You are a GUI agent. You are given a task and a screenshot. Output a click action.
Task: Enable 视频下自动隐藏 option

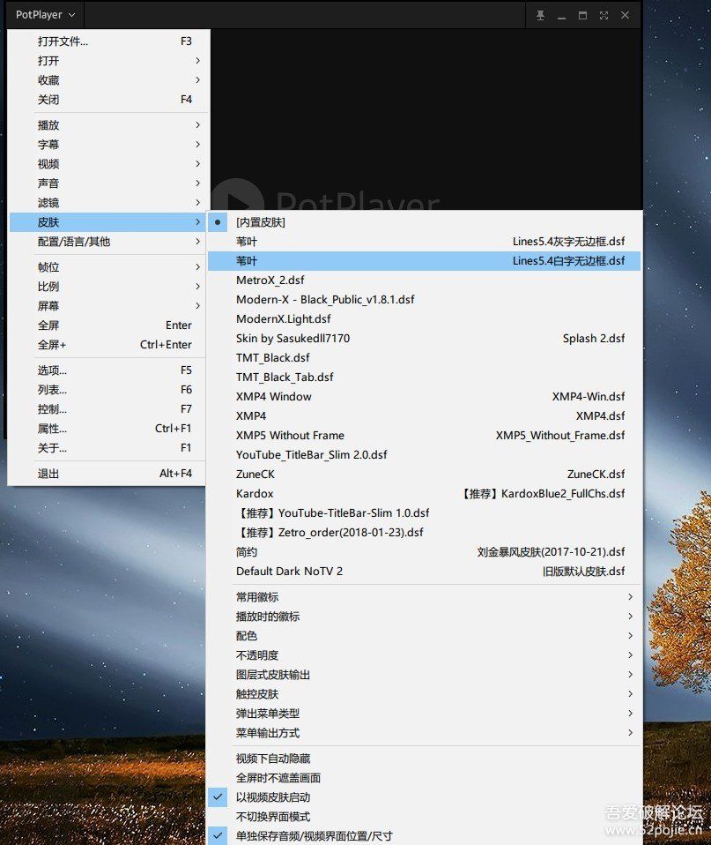point(272,759)
